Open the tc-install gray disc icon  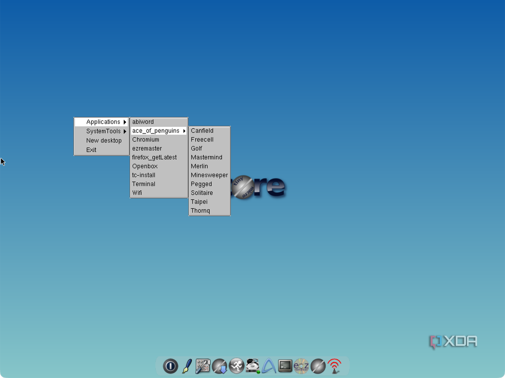click(x=318, y=366)
